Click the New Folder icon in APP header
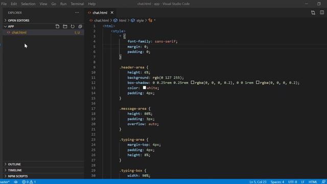 pyautogui.click(x=65, y=27)
